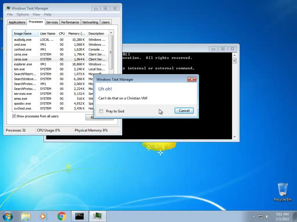This screenshot has width=297, height=222.
Task: Open the Help menu in Task Manager
Action: [48, 14]
